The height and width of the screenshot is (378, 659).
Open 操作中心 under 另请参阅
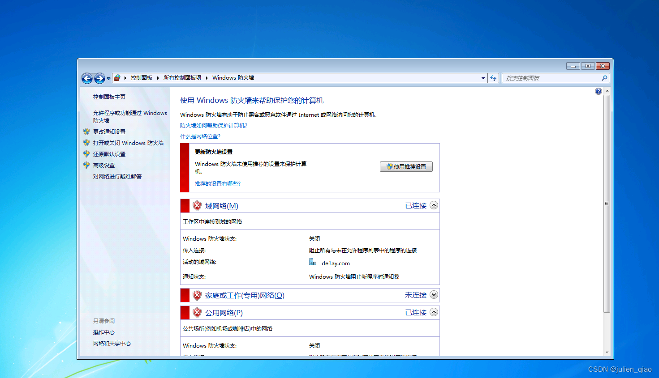coord(104,332)
